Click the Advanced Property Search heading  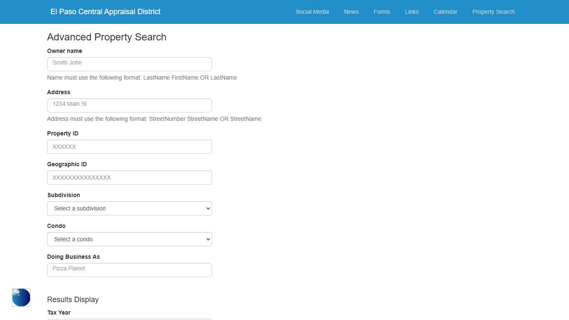[107, 37]
